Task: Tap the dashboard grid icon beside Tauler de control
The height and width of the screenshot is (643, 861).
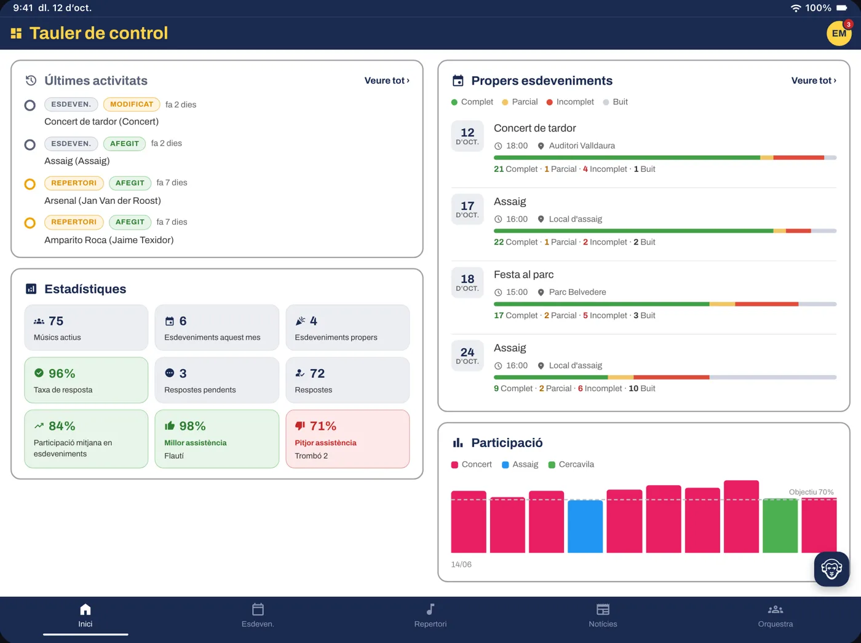Action: [17, 33]
